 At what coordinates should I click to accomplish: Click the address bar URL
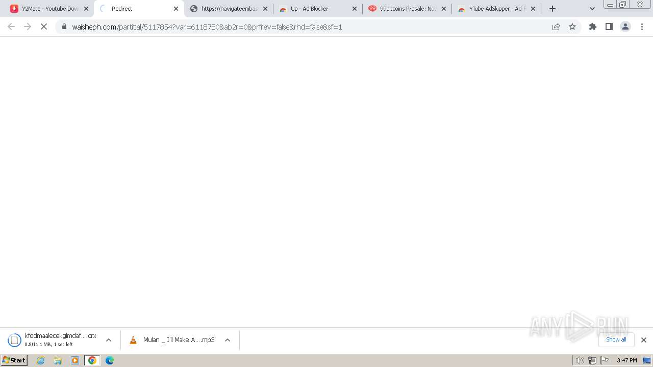click(x=207, y=27)
